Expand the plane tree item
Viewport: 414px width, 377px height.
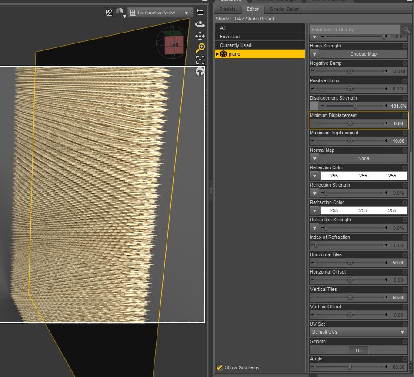217,54
